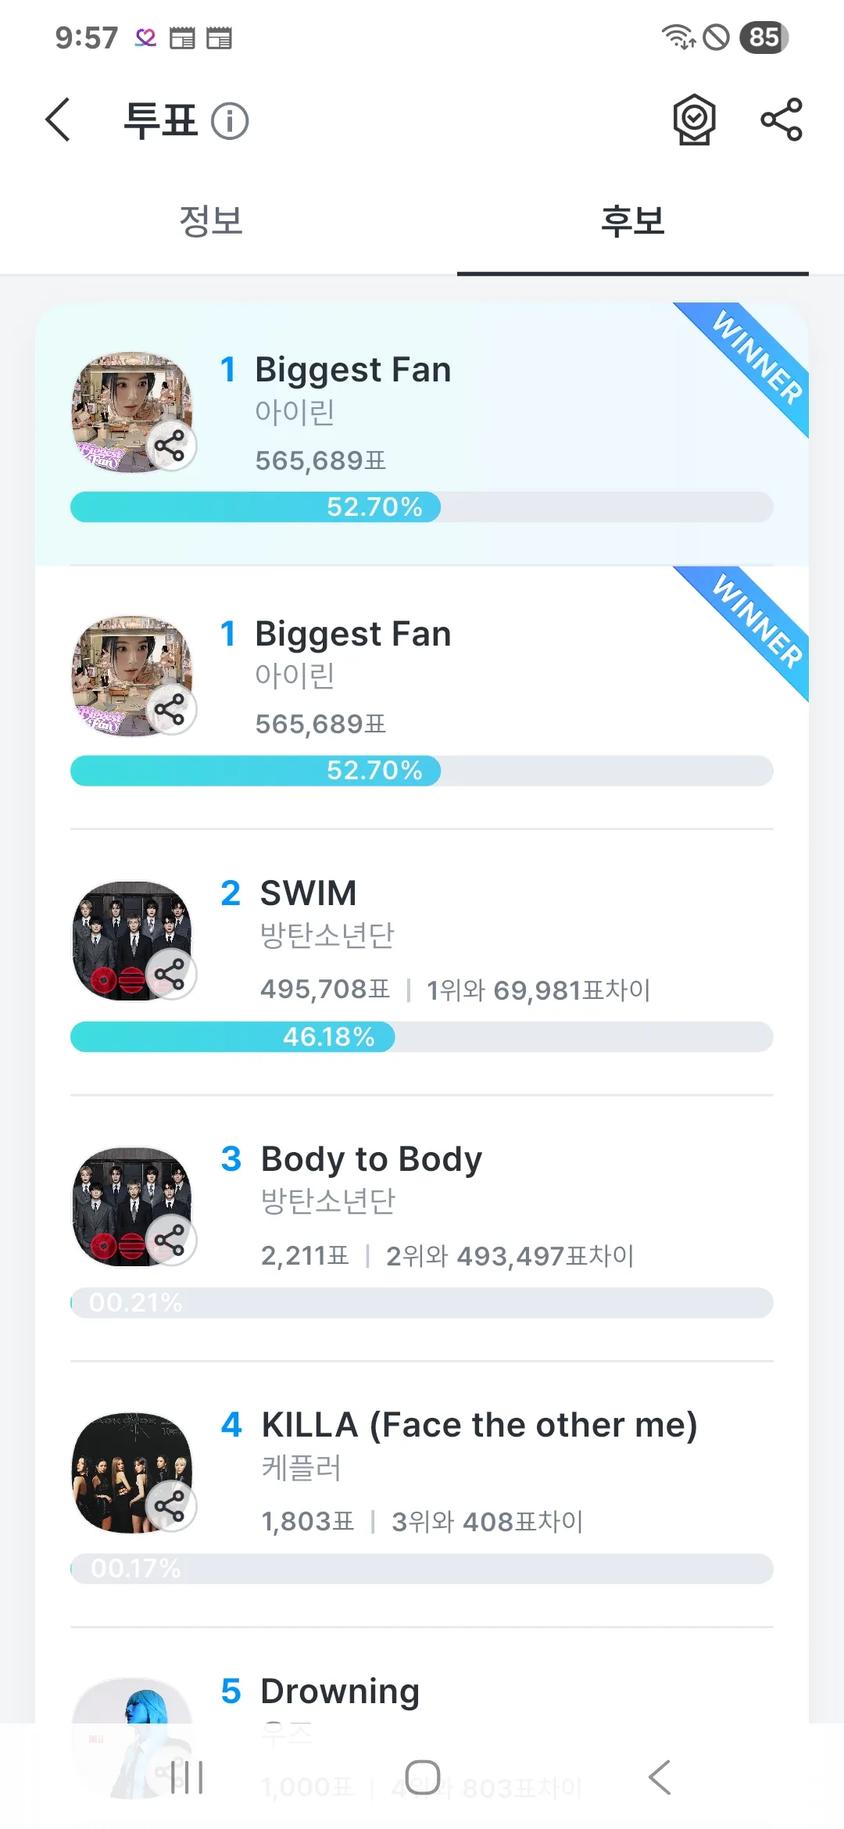Click the 00.21% progress bar
Image resolution: width=844 pixels, height=1829 pixels.
coord(422,1303)
